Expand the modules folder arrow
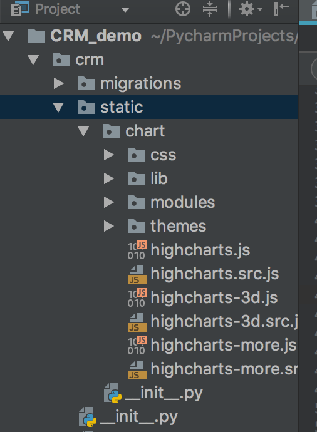Image resolution: width=317 pixels, height=432 pixels. pyautogui.click(x=109, y=202)
